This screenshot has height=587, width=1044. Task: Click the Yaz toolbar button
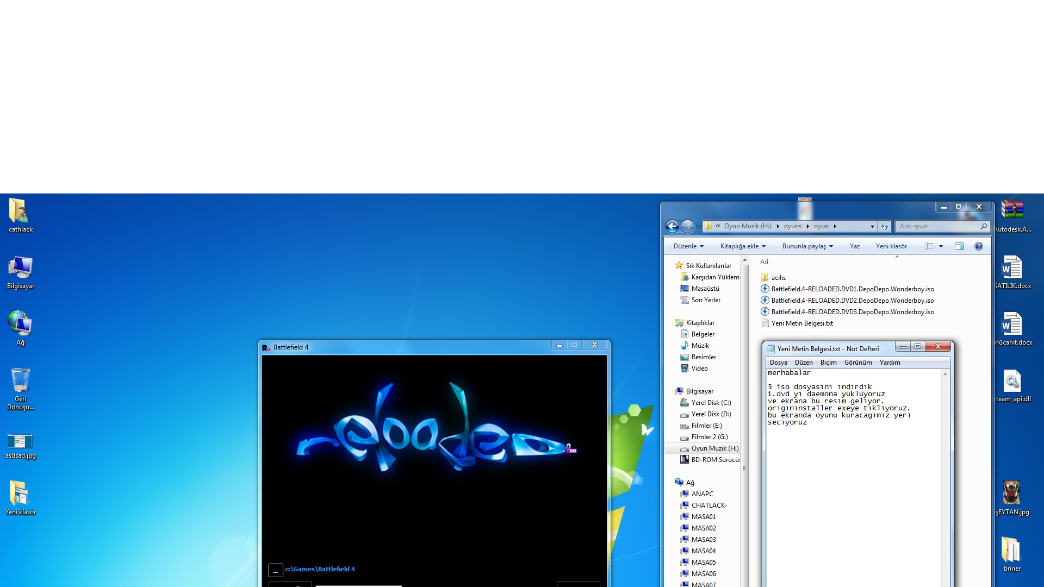(x=855, y=246)
